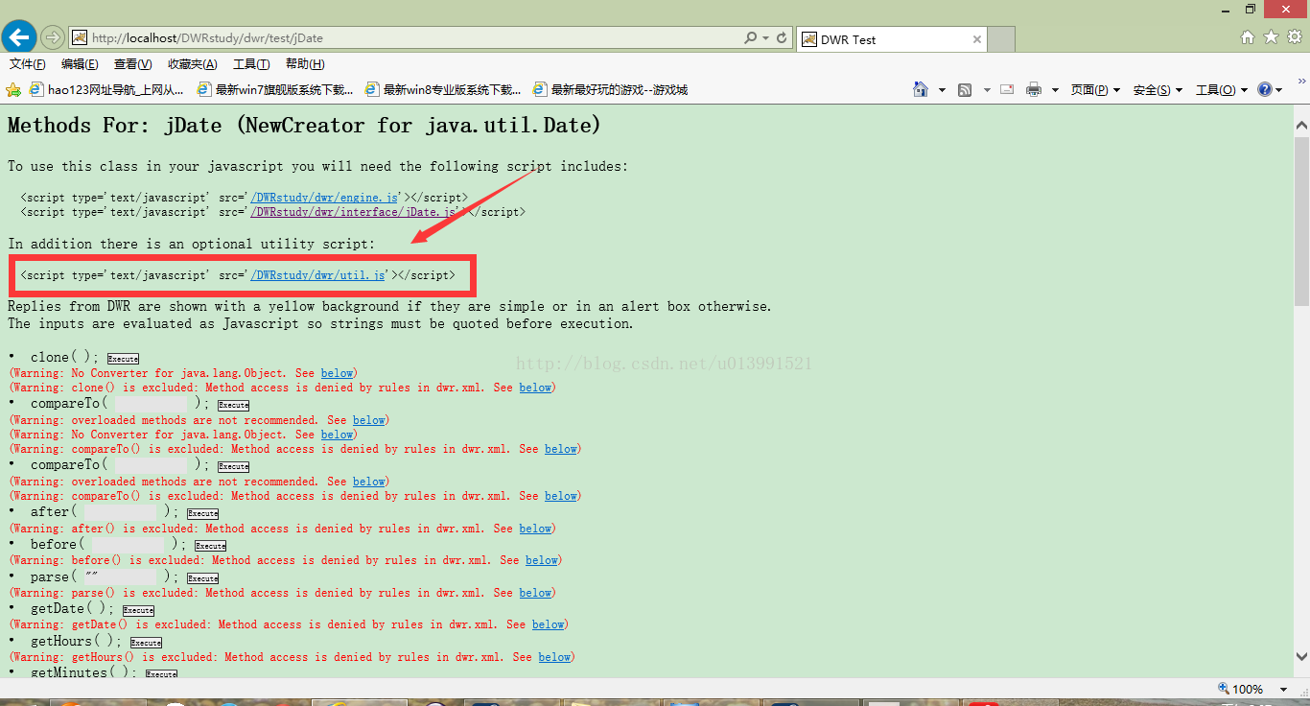Click Execute next to before(

click(x=210, y=546)
